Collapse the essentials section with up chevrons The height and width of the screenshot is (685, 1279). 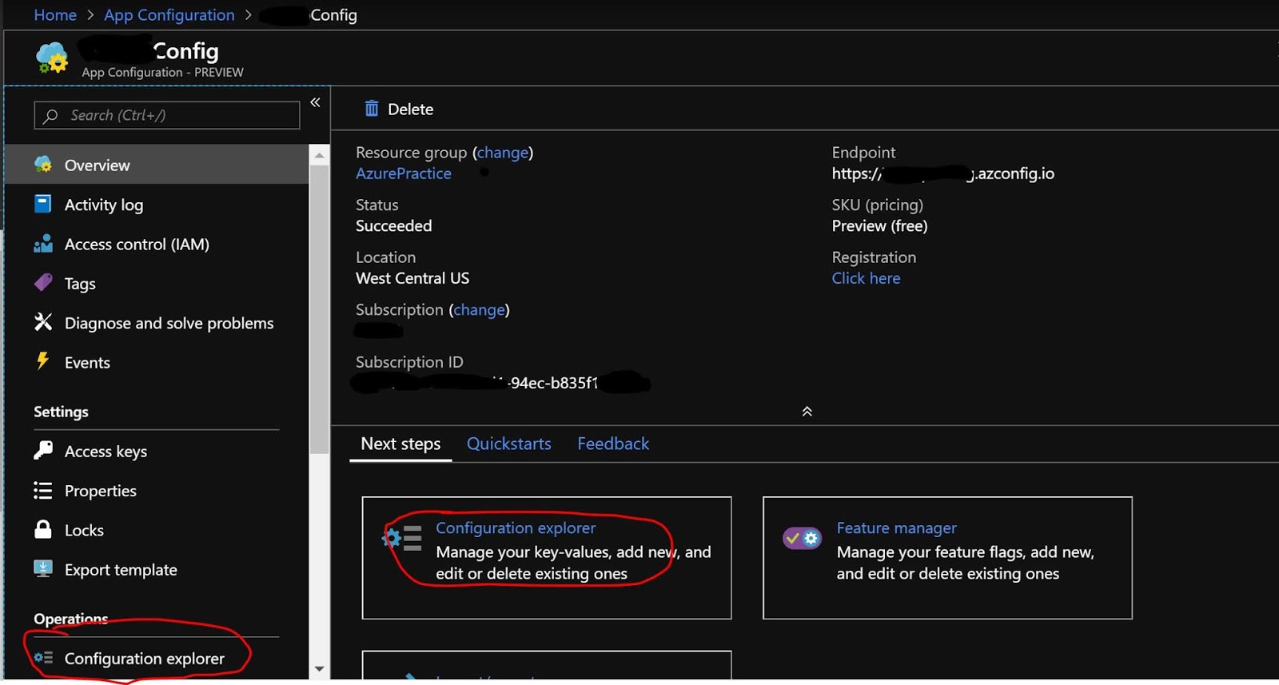(x=807, y=412)
